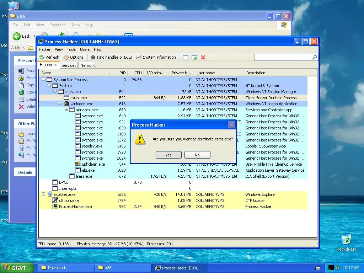This screenshot has height=273, width=364.
Task: Open the Hacker menu
Action: click(x=44, y=49)
